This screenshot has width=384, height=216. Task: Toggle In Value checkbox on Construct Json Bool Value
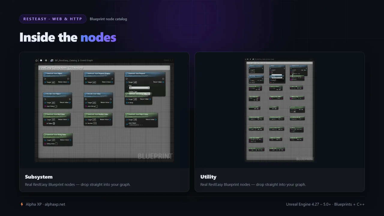pos(54,123)
